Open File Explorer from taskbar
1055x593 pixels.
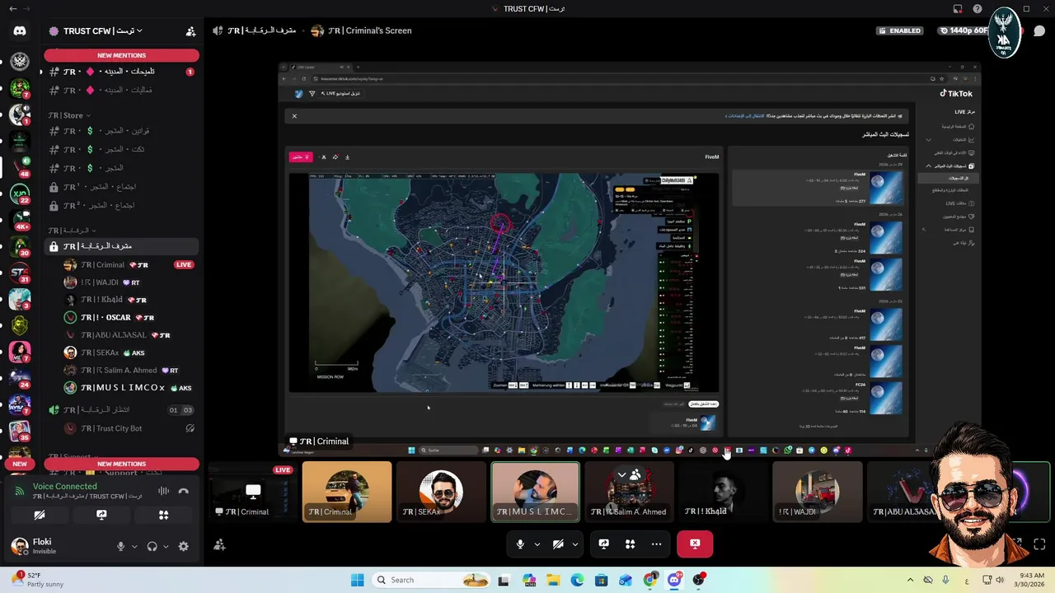pyautogui.click(x=553, y=580)
